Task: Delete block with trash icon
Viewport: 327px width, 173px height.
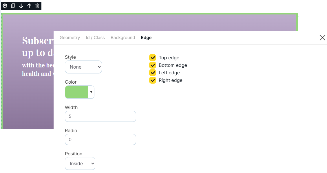Action: tap(37, 6)
